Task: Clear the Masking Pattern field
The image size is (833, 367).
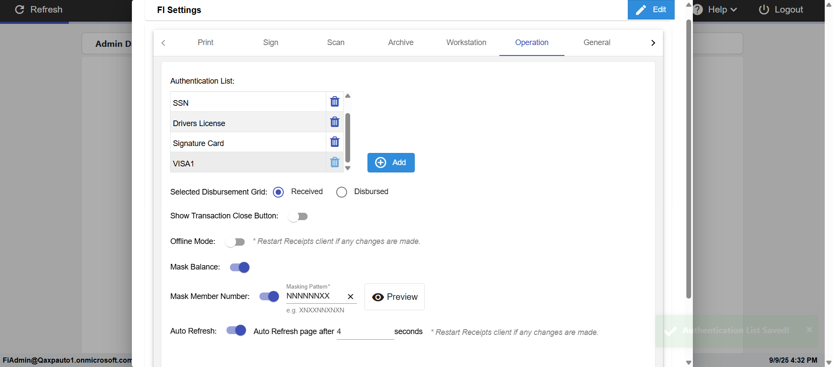Action: coord(351,297)
